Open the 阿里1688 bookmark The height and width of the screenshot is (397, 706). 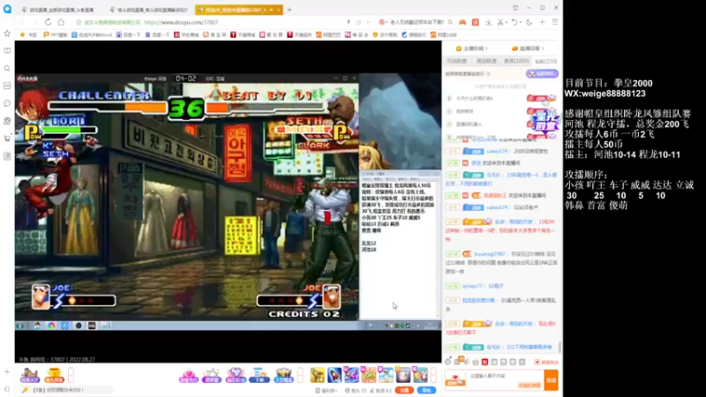click(x=444, y=34)
